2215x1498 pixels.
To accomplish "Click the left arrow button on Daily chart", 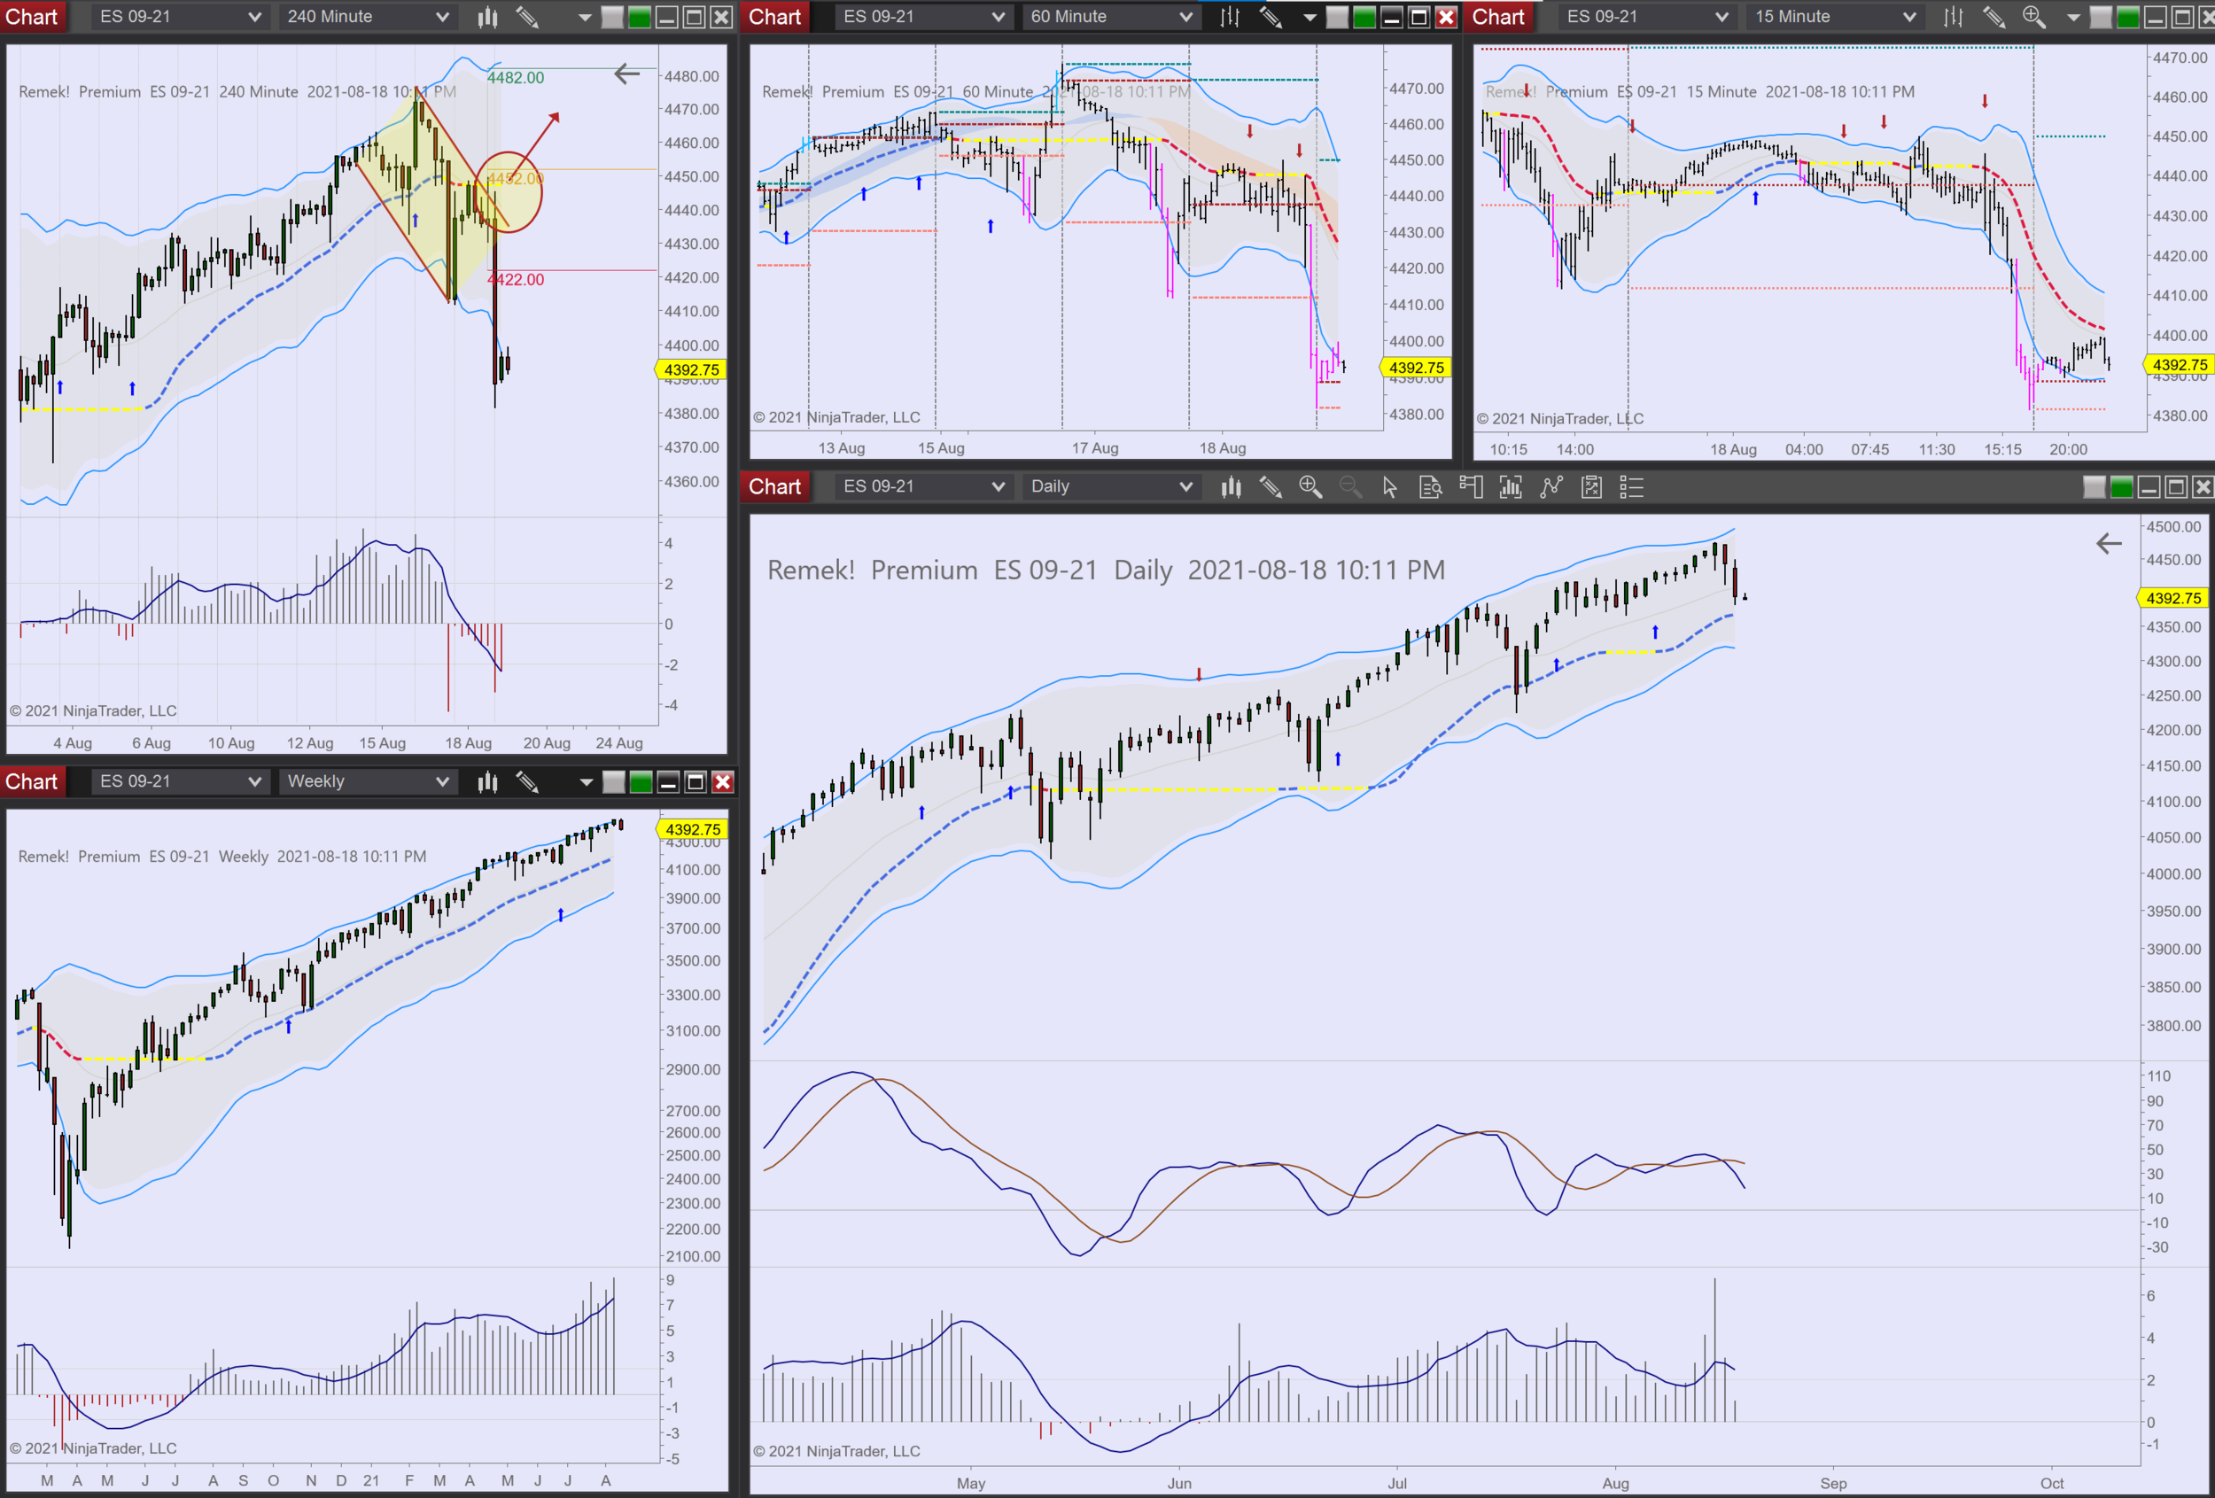I will [x=2109, y=544].
